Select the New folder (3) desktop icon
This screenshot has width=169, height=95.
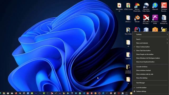point(119,7)
